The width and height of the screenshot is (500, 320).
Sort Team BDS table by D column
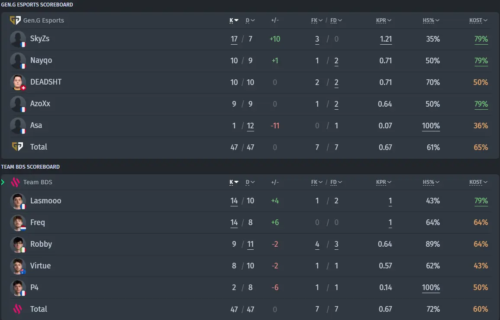point(250,183)
